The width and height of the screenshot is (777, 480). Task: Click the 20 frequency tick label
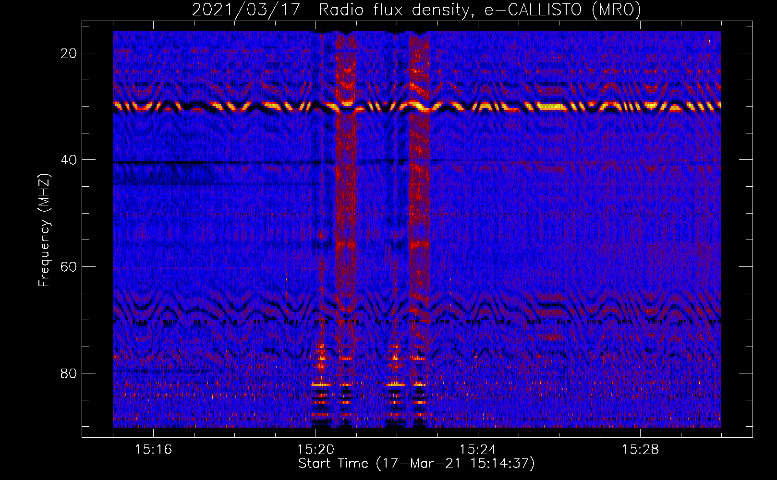coord(69,53)
